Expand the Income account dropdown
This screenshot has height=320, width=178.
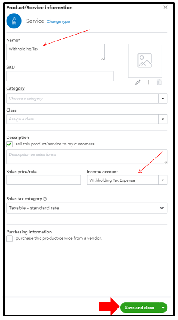(163, 180)
